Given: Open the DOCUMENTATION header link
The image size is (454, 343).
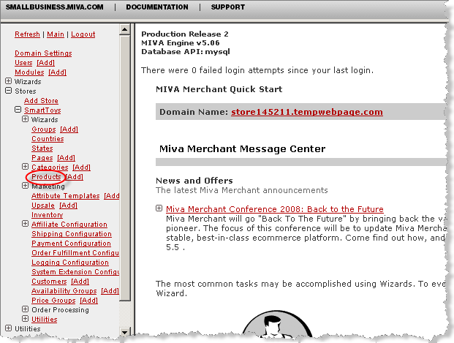Looking at the screenshot, I should pyautogui.click(x=157, y=7).
